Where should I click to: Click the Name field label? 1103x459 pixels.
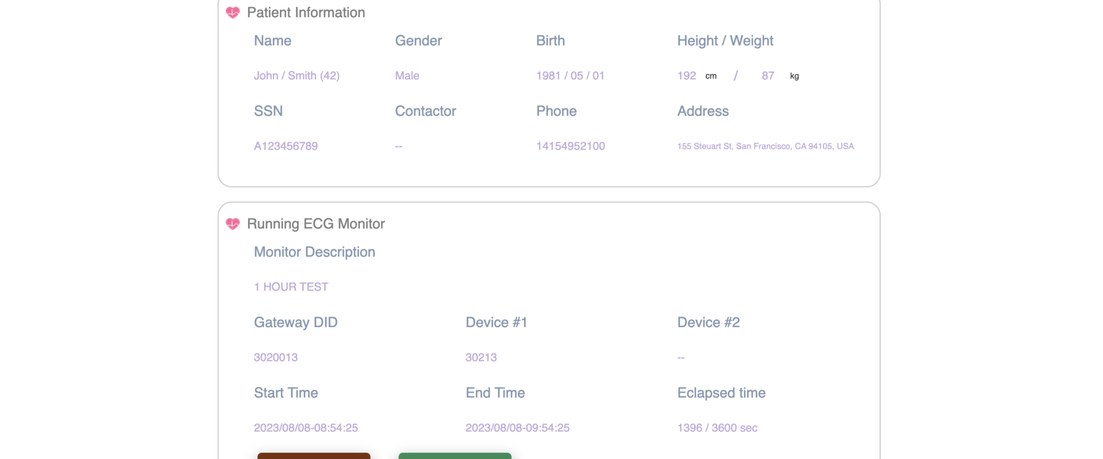[x=273, y=41]
